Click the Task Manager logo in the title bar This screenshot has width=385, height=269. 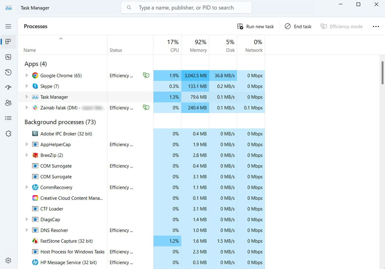coord(8,7)
